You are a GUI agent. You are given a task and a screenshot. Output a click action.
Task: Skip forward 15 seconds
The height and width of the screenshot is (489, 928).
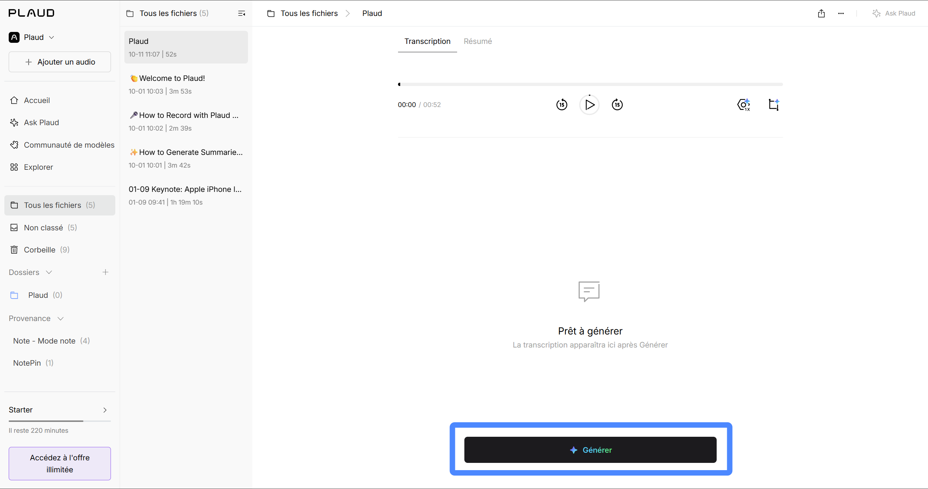pyautogui.click(x=617, y=105)
